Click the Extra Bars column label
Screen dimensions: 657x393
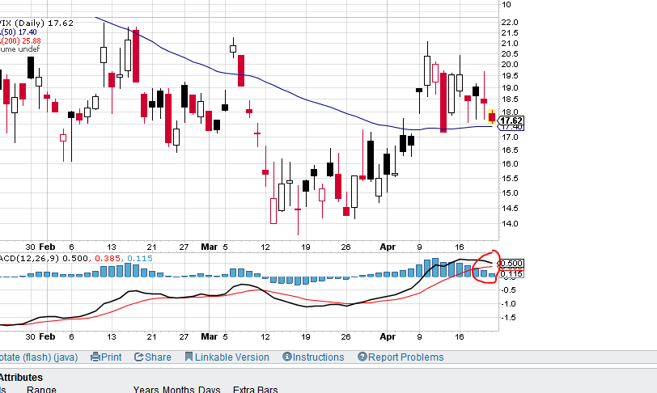click(255, 389)
